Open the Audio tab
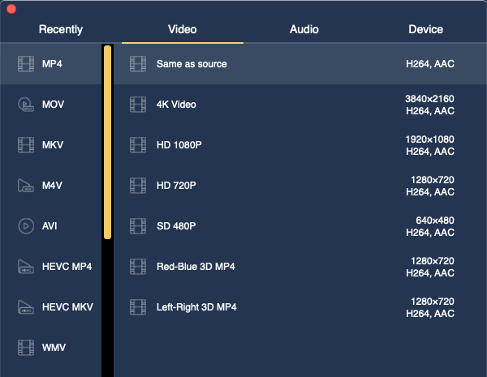This screenshot has width=487, height=377. tap(304, 30)
